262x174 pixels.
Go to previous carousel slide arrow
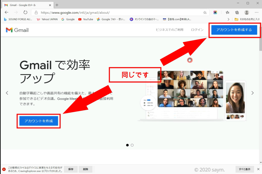click(7, 93)
